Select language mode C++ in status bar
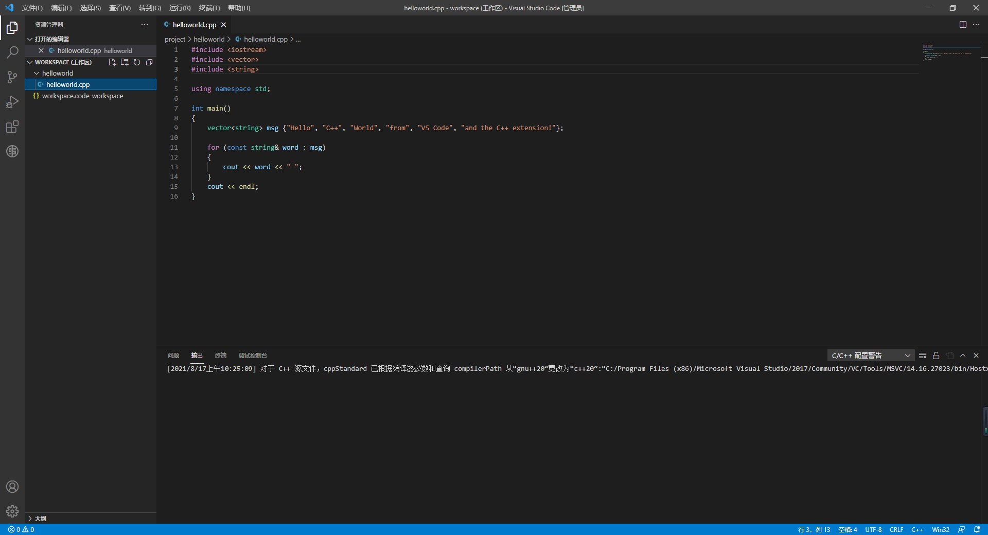This screenshot has height=535, width=988. point(917,529)
